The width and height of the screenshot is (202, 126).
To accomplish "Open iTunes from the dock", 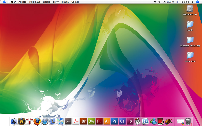I will (60, 121).
